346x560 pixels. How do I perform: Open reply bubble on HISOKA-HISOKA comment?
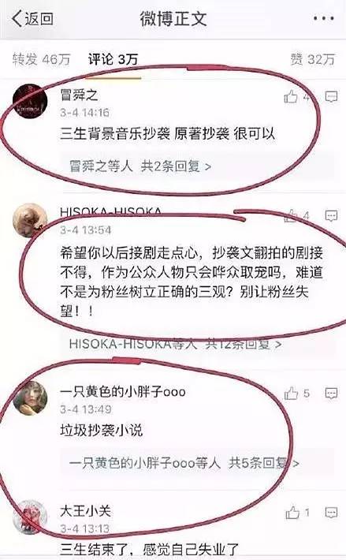(331, 215)
